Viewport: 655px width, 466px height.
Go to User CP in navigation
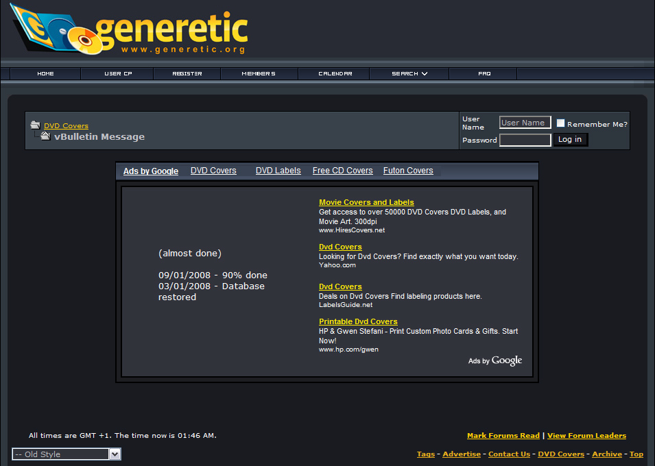(117, 73)
